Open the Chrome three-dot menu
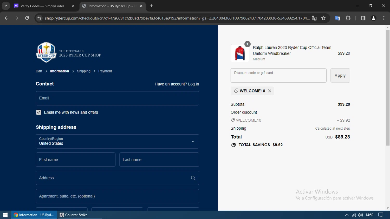Image resolution: width=390 pixels, height=219 pixels. (x=384, y=18)
